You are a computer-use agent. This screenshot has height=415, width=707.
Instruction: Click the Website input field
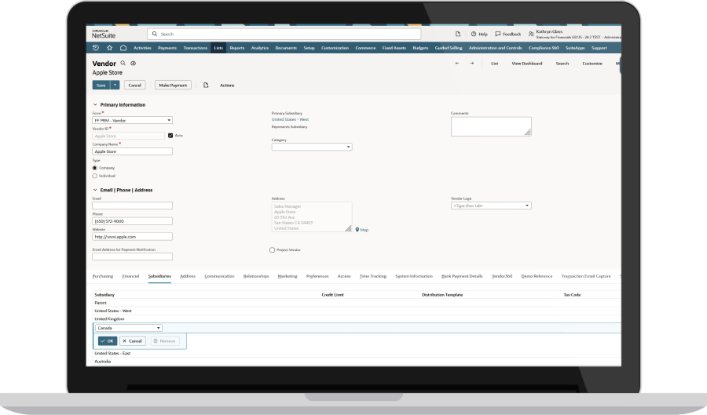coord(132,237)
